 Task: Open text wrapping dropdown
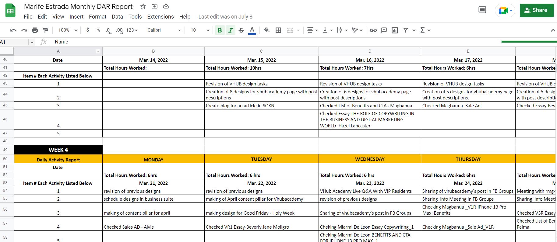pos(343,30)
